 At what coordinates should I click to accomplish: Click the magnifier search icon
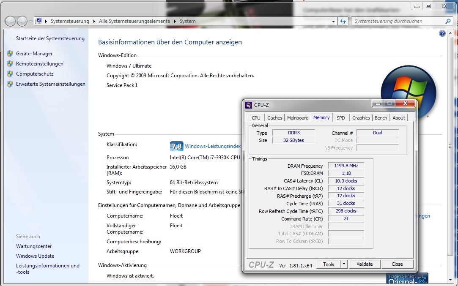coord(448,21)
